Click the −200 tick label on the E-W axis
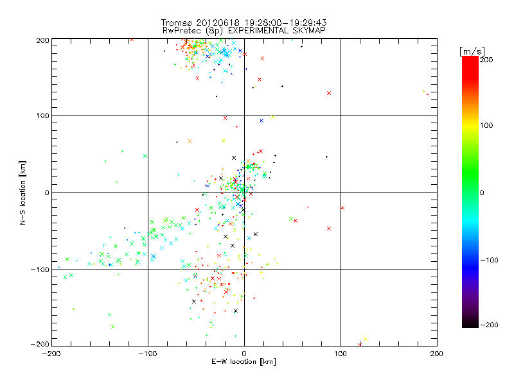The width and height of the screenshot is (514, 385). [x=52, y=354]
